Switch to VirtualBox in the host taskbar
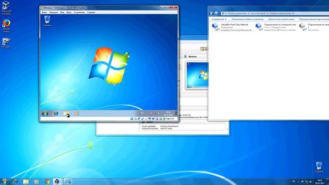329x185 pixels. point(57,181)
